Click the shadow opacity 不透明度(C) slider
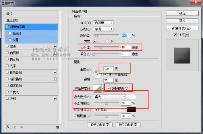Image resolution: width=203 pixels, height=134 pixels. point(106,116)
